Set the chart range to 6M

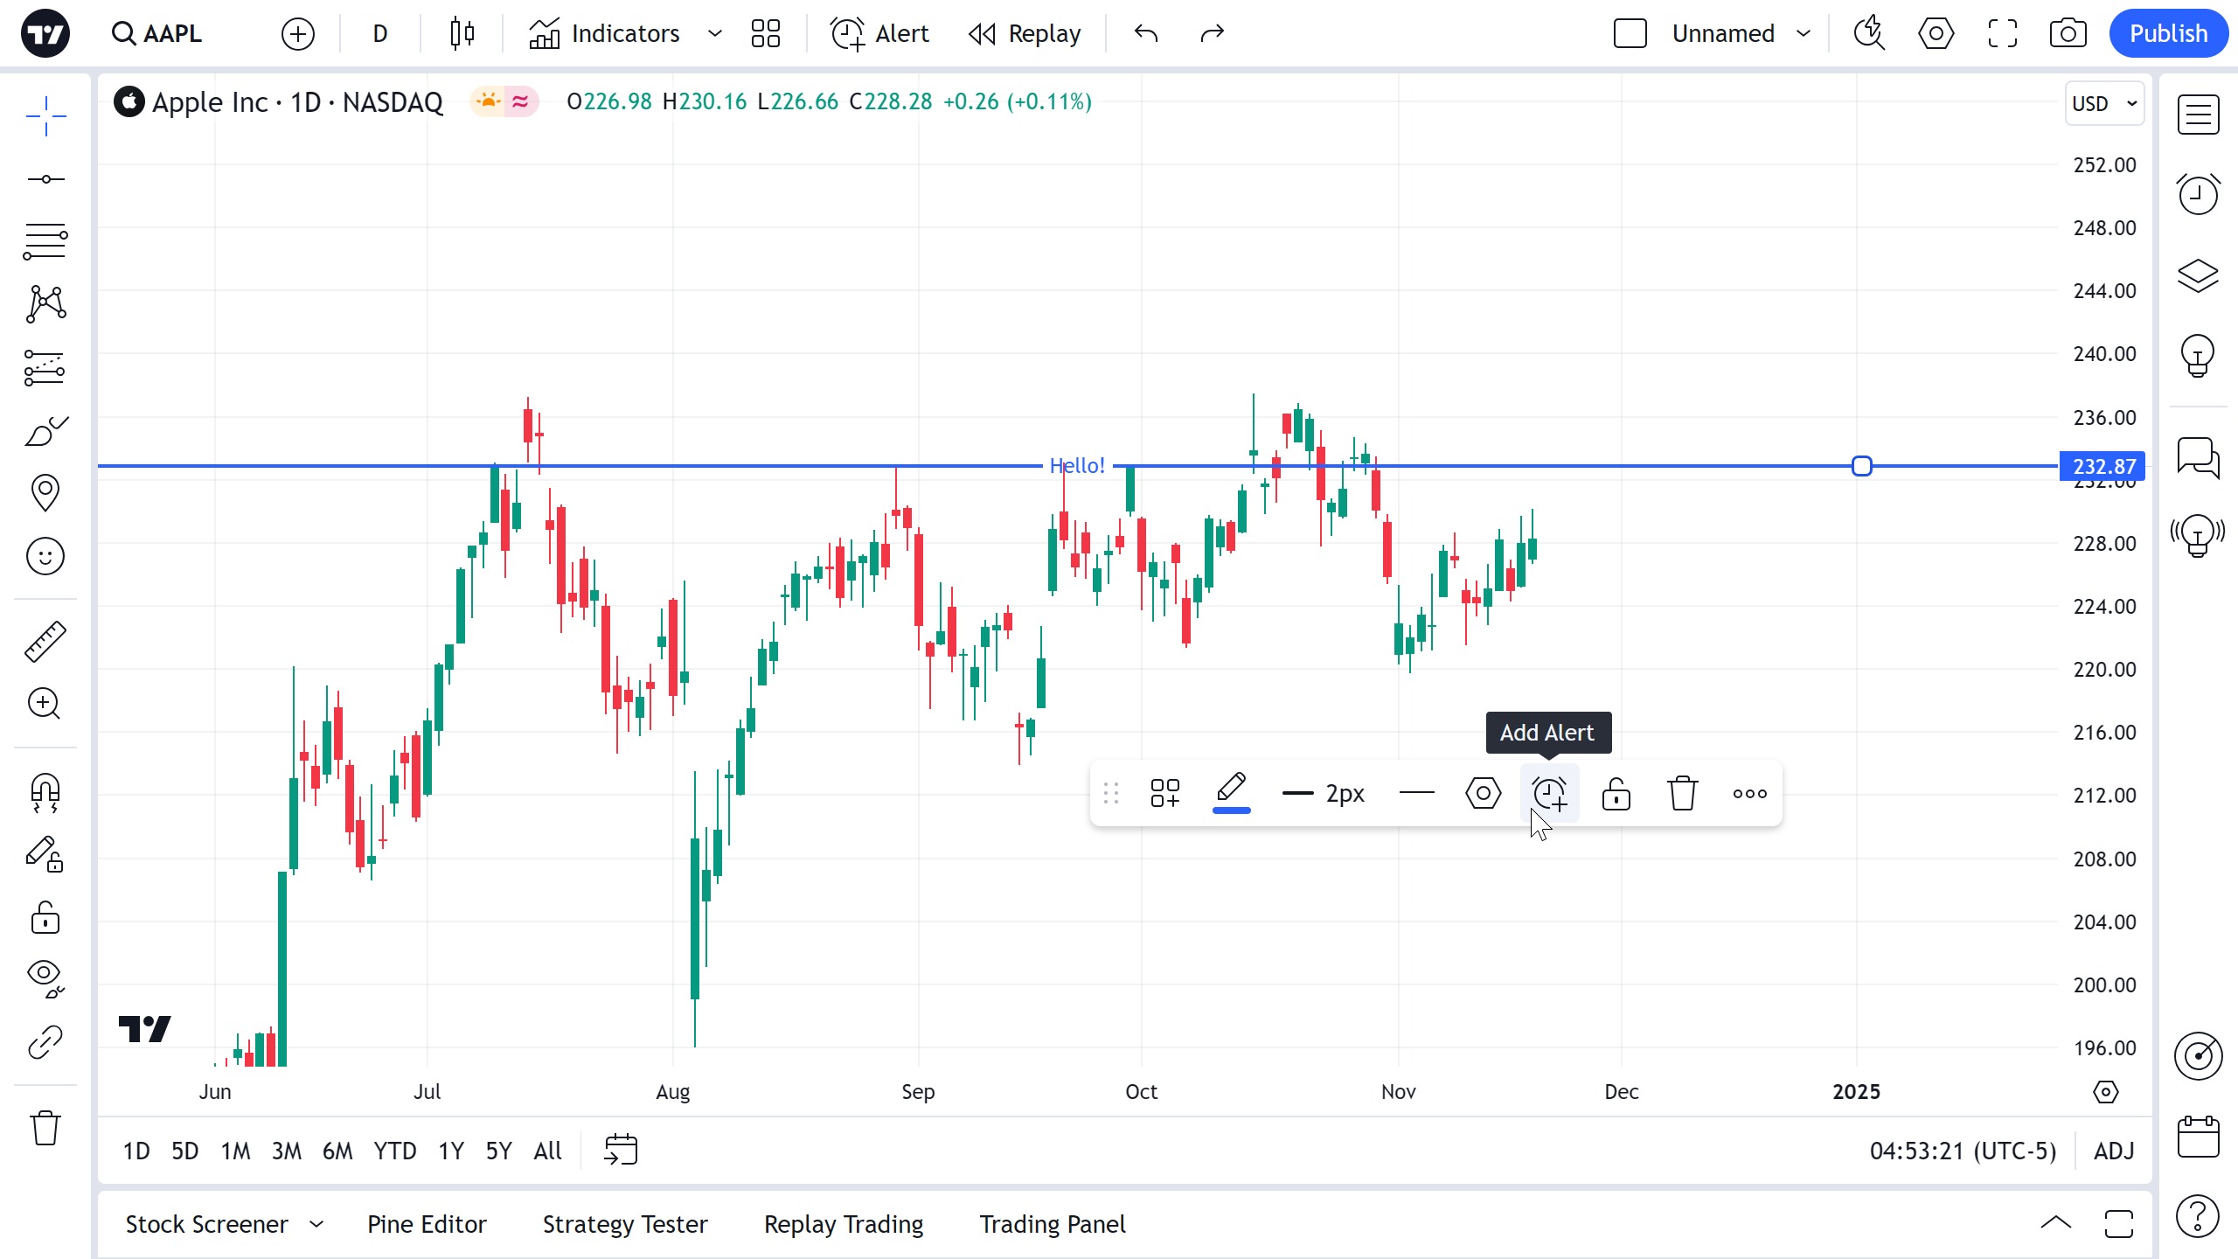coord(337,1151)
